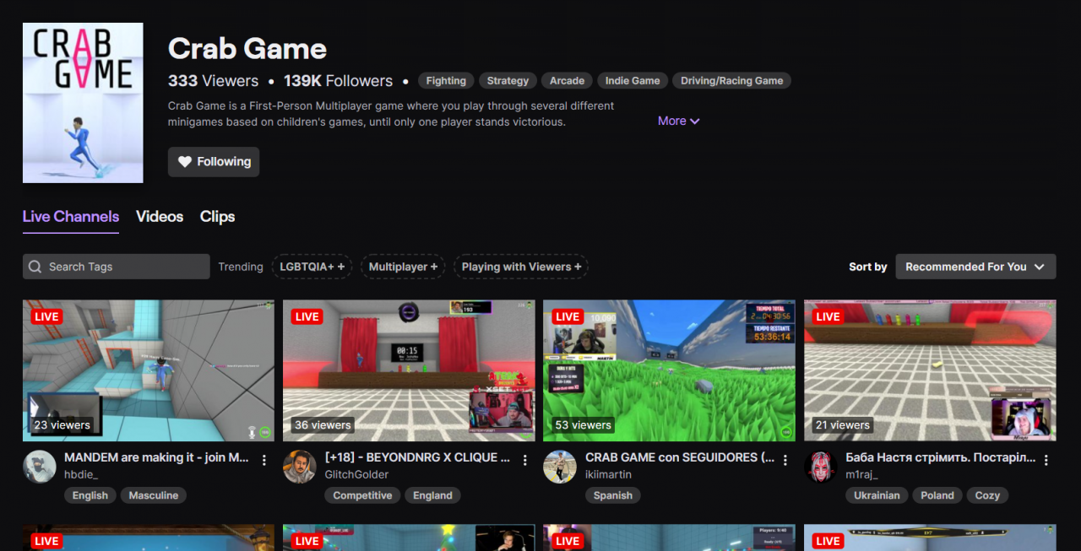Image resolution: width=1081 pixels, height=551 pixels.
Task: Open the Recommended For You sort dropdown
Action: 975,267
